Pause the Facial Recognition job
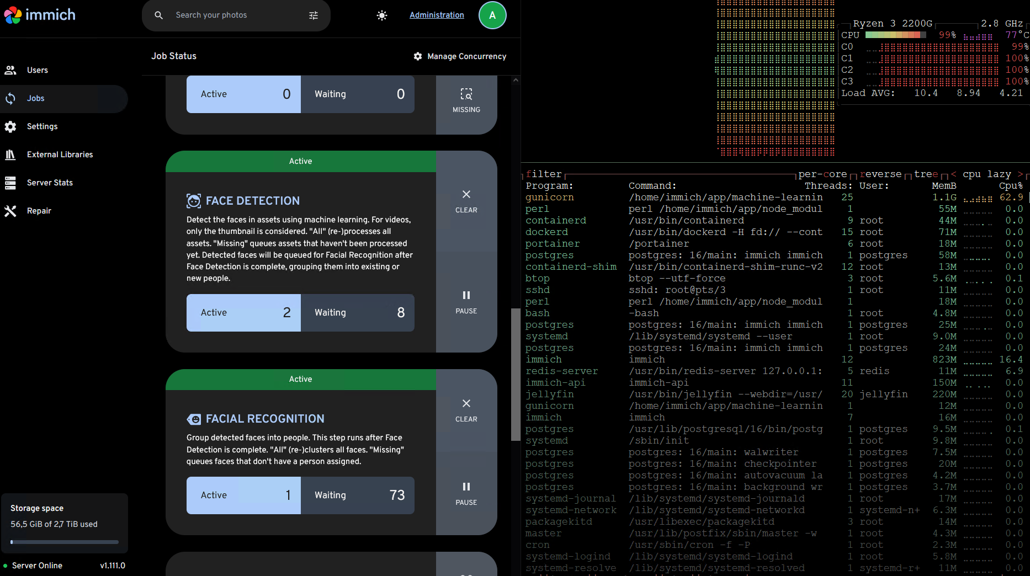 [466, 494]
